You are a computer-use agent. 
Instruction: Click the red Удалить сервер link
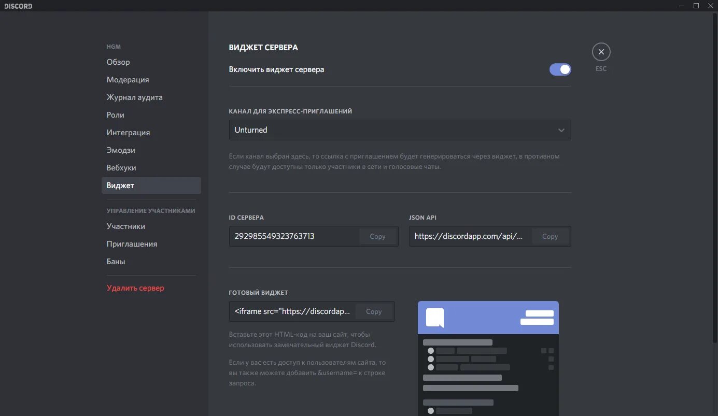(x=135, y=288)
